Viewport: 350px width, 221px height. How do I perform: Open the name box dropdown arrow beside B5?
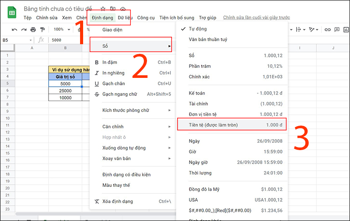pyautogui.click(x=31, y=40)
